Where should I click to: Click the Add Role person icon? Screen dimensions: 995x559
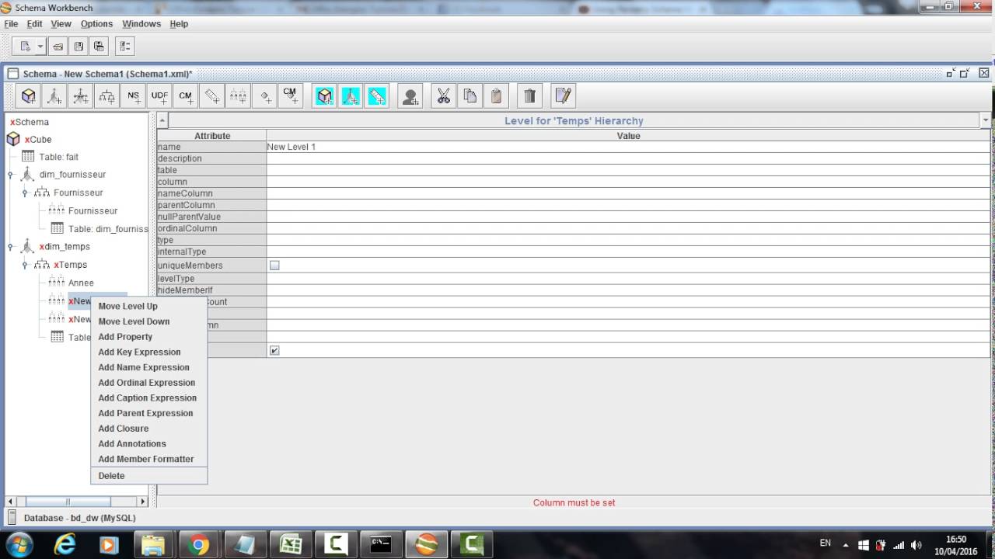[x=410, y=96]
